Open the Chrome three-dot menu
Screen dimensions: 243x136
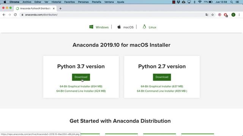click(x=239, y=15)
